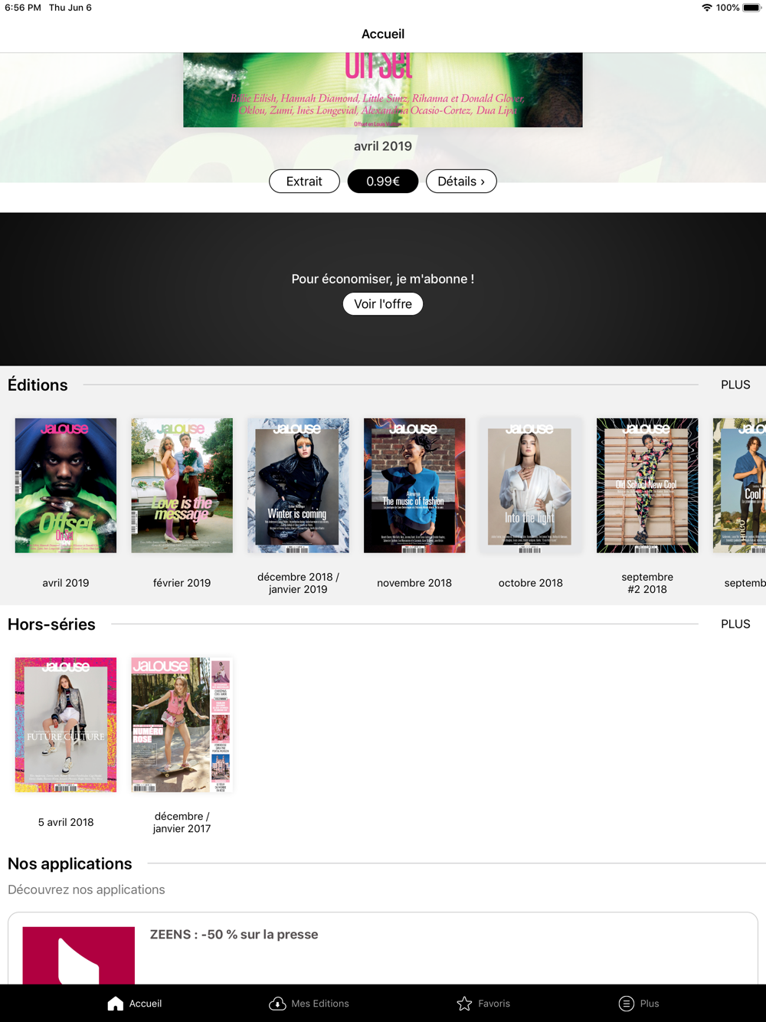Viewport: 766px width, 1022px height.
Task: Switch to the Accueil tab label
Action: point(146,1004)
